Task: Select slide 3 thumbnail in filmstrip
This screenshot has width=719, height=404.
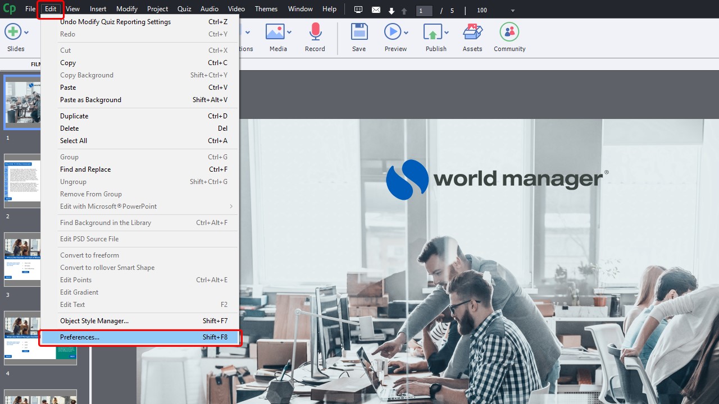Action: point(23,259)
